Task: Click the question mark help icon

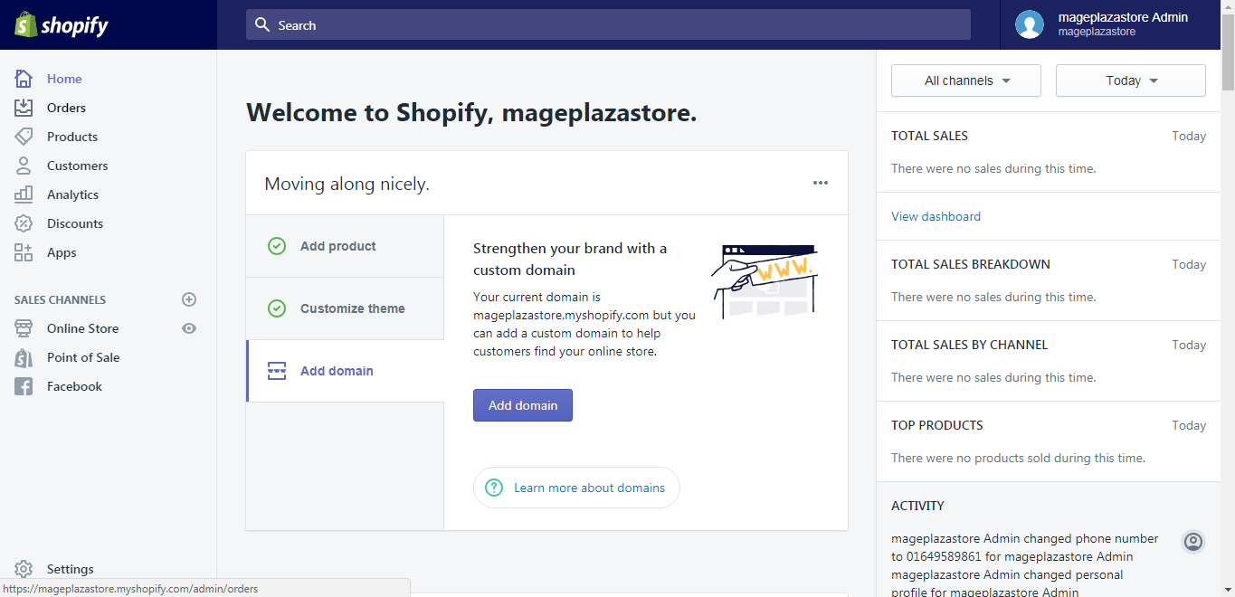Action: [x=494, y=488]
